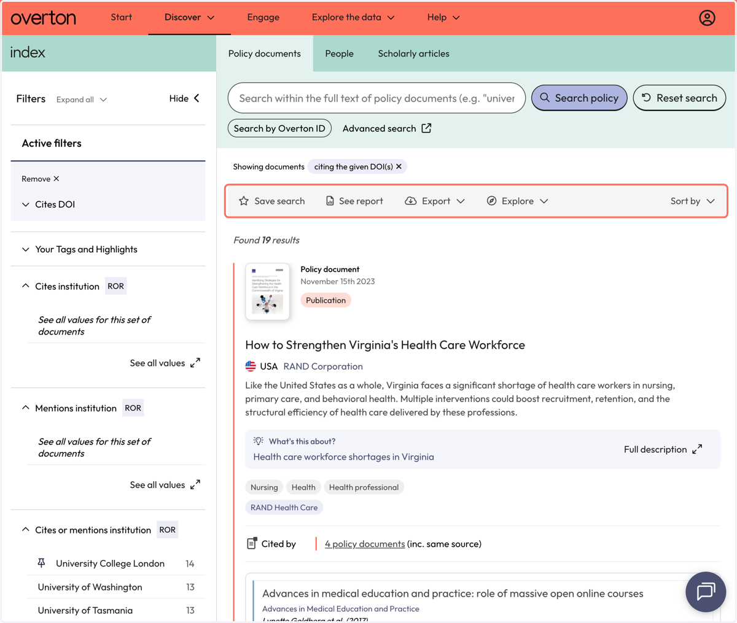The height and width of the screenshot is (623, 737).
Task: Open Health care workforce shortages in Virginia
Action: pos(343,457)
